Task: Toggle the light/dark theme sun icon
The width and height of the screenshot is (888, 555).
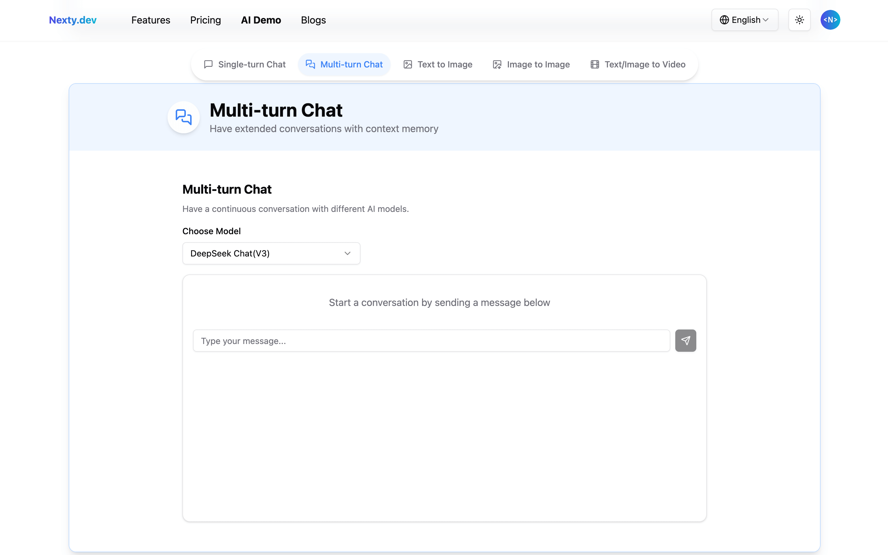Action: [x=799, y=20]
